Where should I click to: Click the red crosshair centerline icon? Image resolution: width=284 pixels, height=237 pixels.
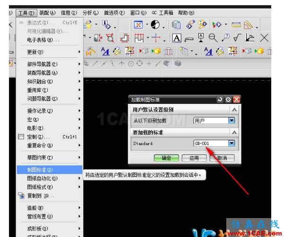pyautogui.click(x=156, y=38)
